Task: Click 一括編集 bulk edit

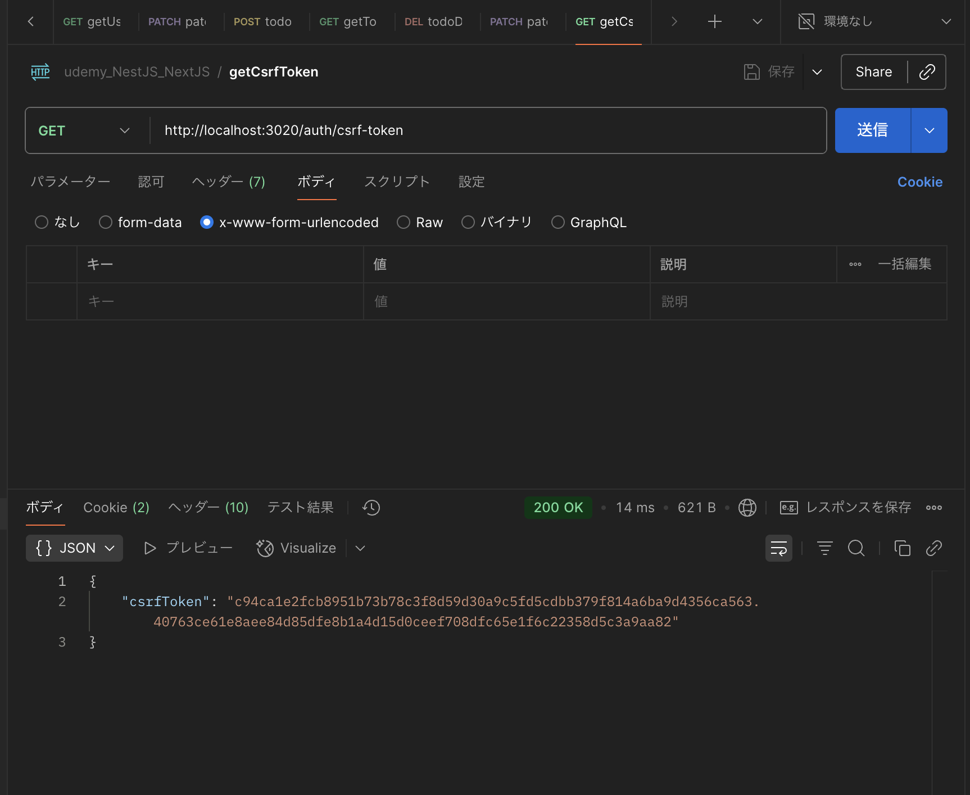Action: click(904, 264)
